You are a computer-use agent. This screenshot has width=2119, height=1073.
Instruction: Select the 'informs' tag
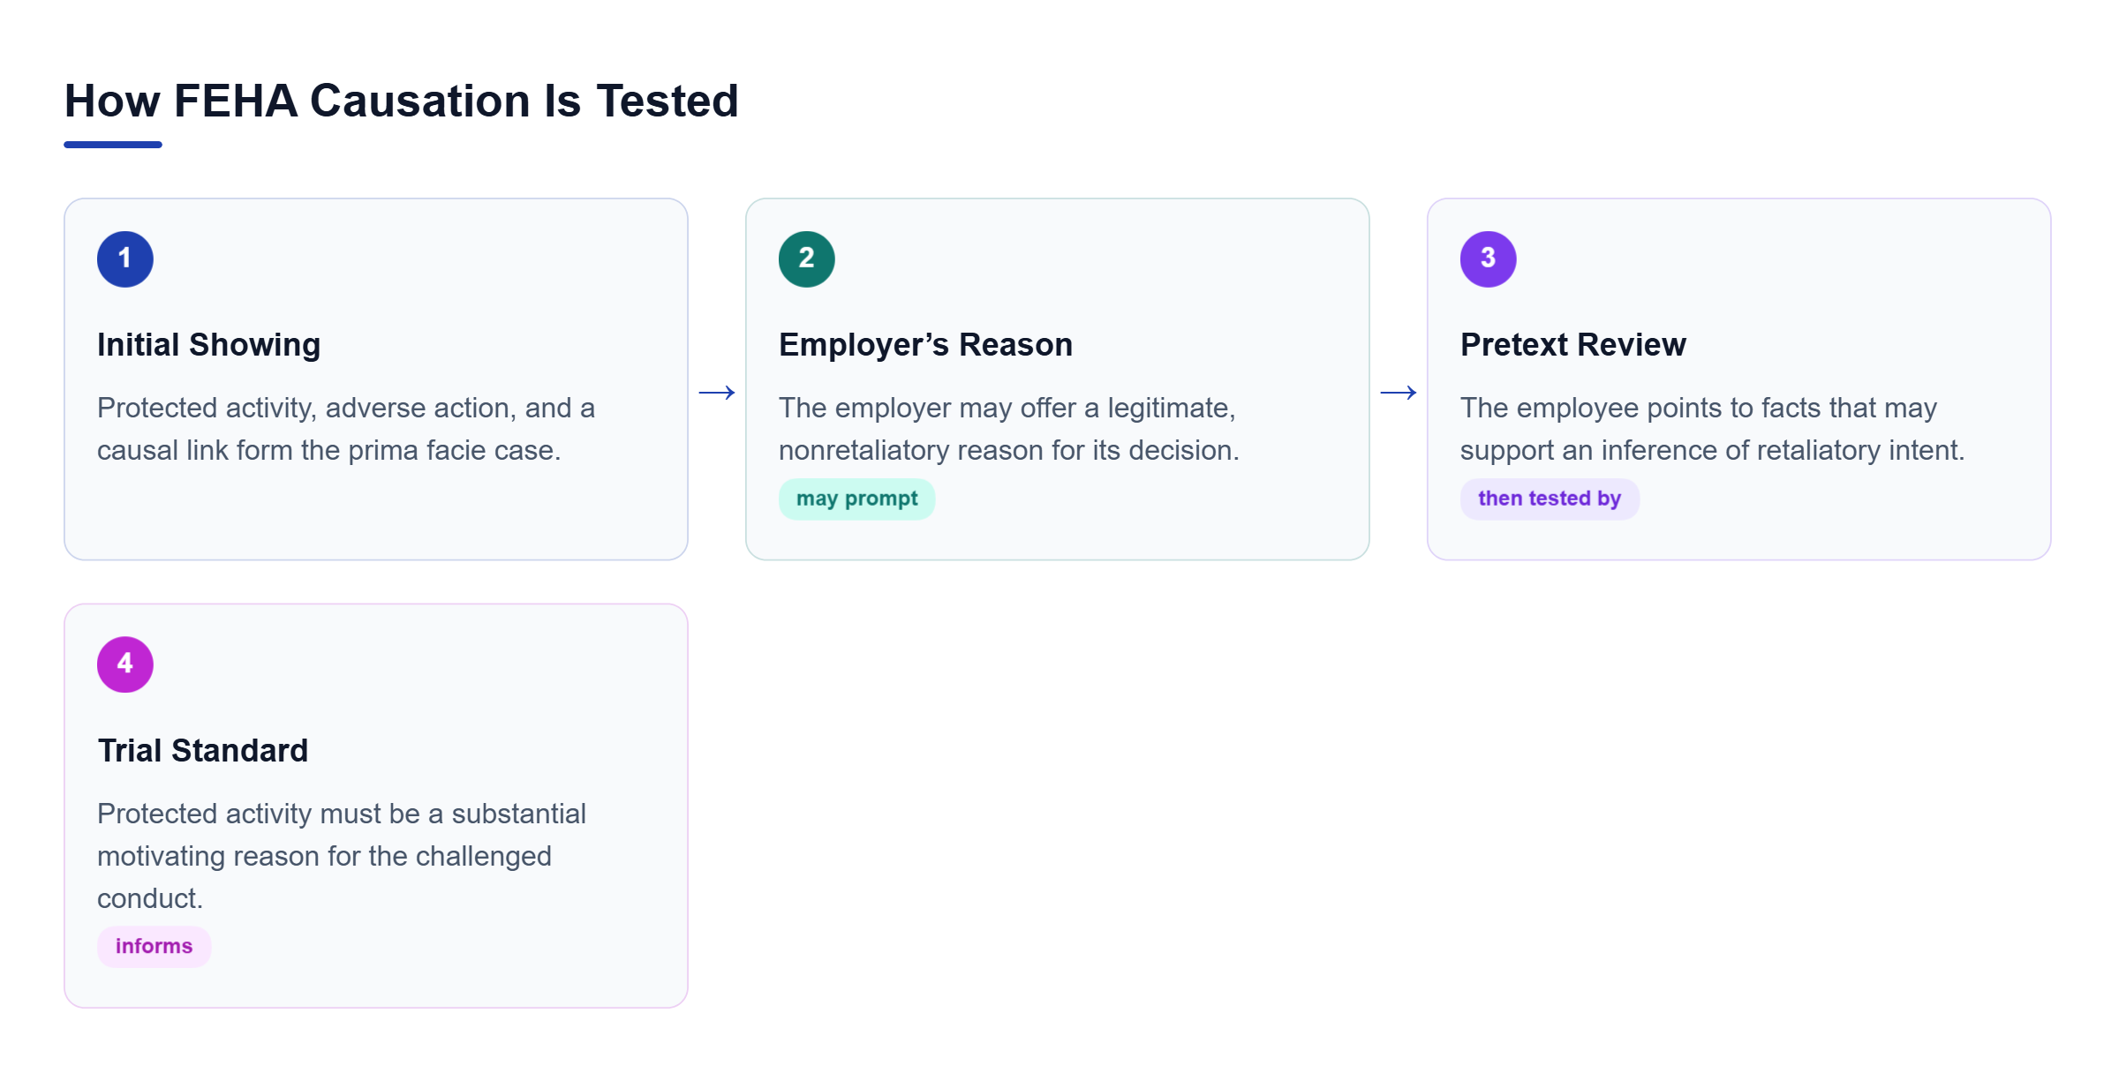[154, 946]
